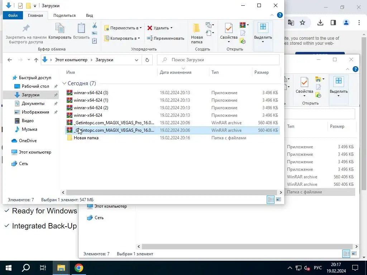Open the front window's Help question mark
Screen dimensions: 367x275
[280, 15]
